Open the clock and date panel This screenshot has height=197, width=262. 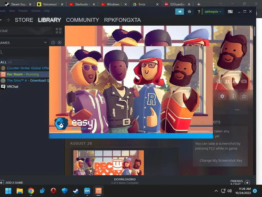tap(243, 191)
